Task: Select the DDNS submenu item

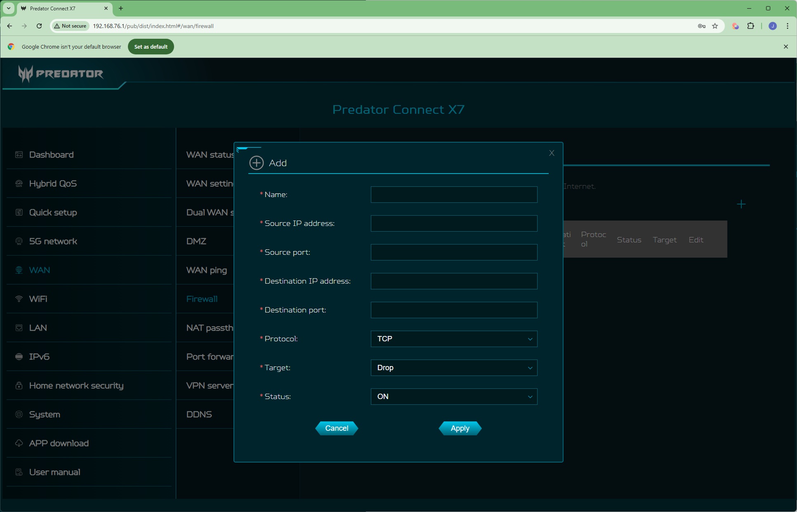Action: pyautogui.click(x=199, y=414)
